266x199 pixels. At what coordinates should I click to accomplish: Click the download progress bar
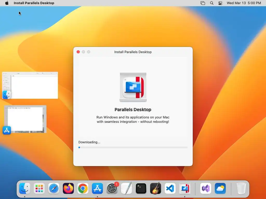pyautogui.click(x=133, y=147)
